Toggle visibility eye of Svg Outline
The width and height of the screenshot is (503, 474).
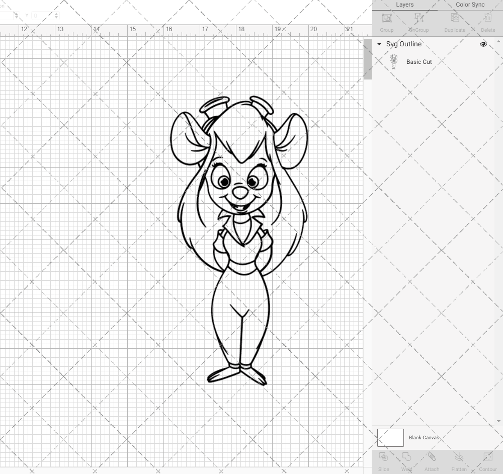pyautogui.click(x=483, y=44)
